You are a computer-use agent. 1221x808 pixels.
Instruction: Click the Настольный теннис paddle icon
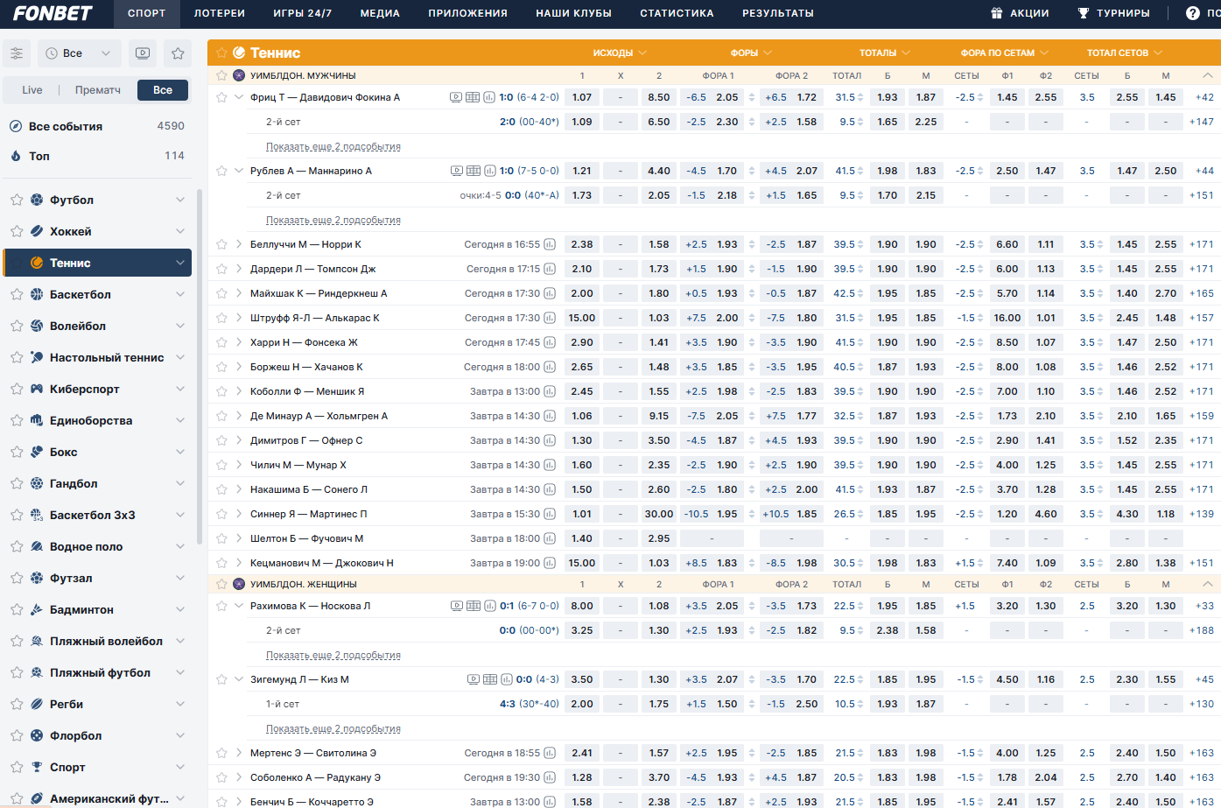(x=37, y=357)
